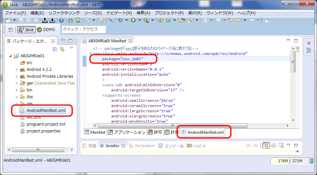Open the External Tools dropdown arrow
Viewport: 317px width, 175px height.
click(152, 20)
